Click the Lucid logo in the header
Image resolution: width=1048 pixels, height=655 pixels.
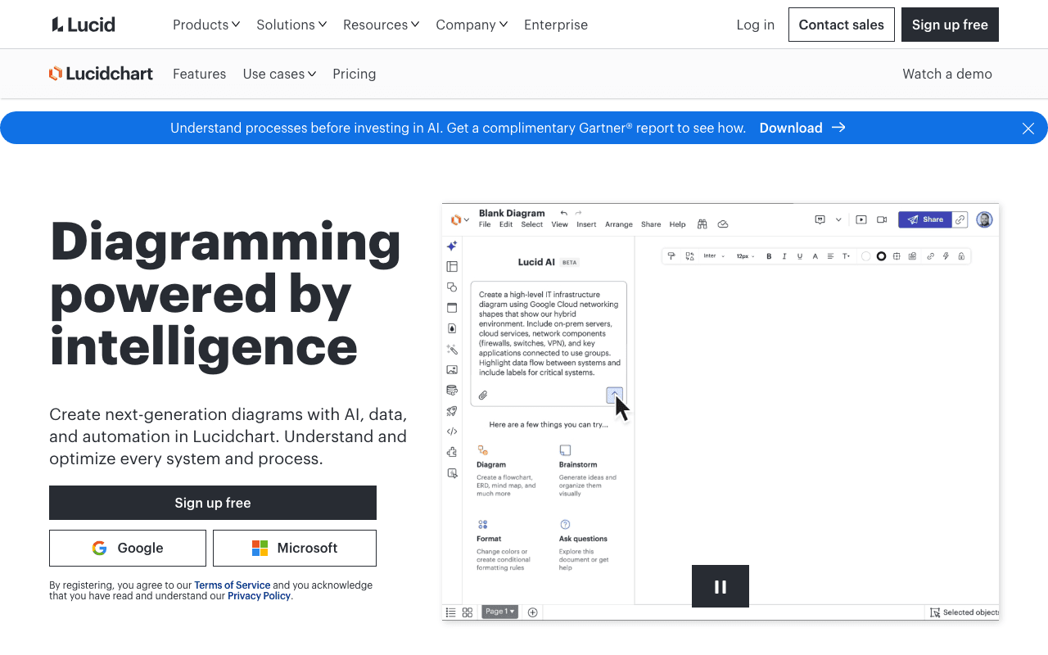(84, 25)
